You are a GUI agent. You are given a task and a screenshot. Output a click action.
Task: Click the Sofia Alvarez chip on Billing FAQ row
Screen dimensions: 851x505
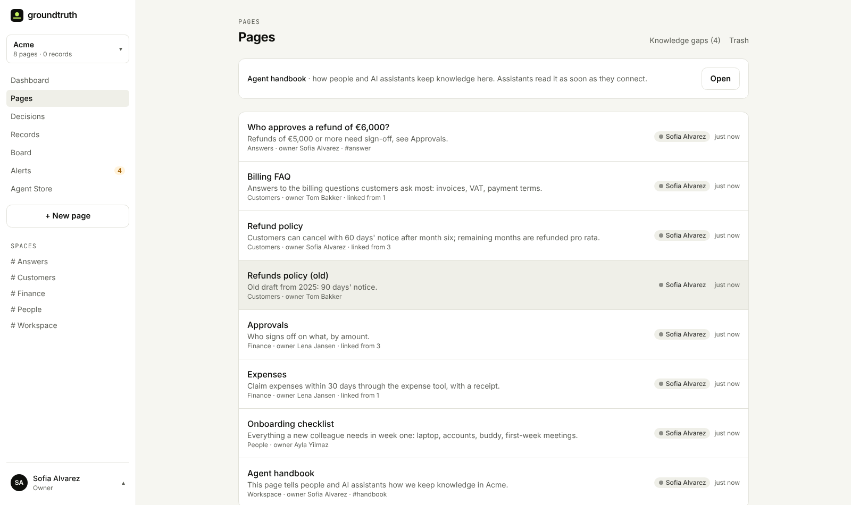click(x=682, y=186)
